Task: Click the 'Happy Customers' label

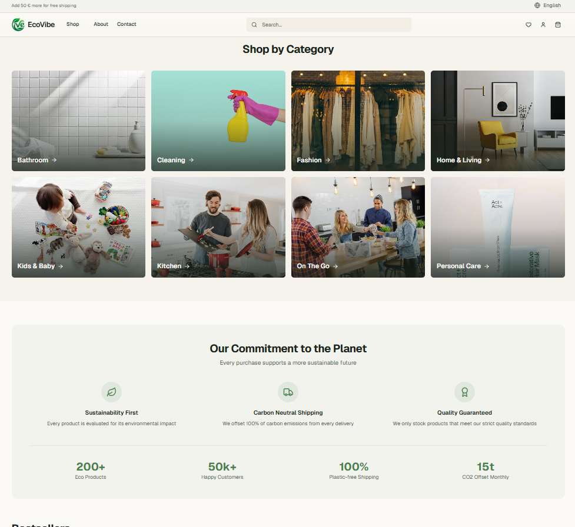Action: click(x=222, y=477)
